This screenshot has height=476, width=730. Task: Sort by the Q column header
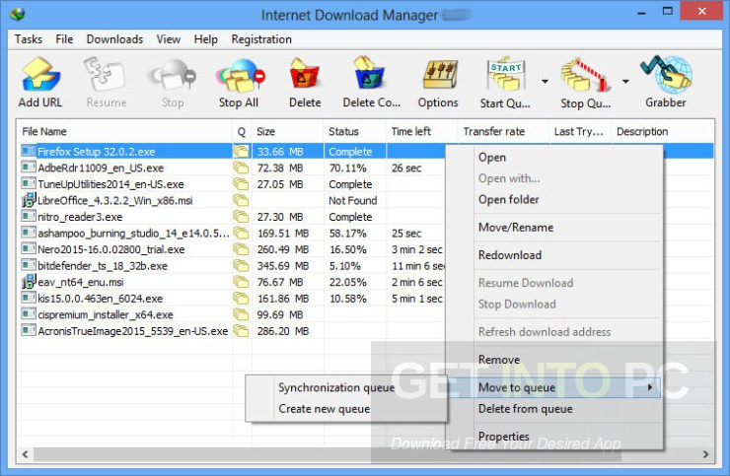point(242,131)
